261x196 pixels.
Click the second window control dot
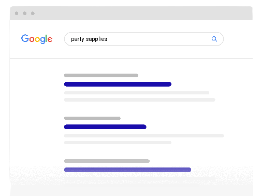25,13
